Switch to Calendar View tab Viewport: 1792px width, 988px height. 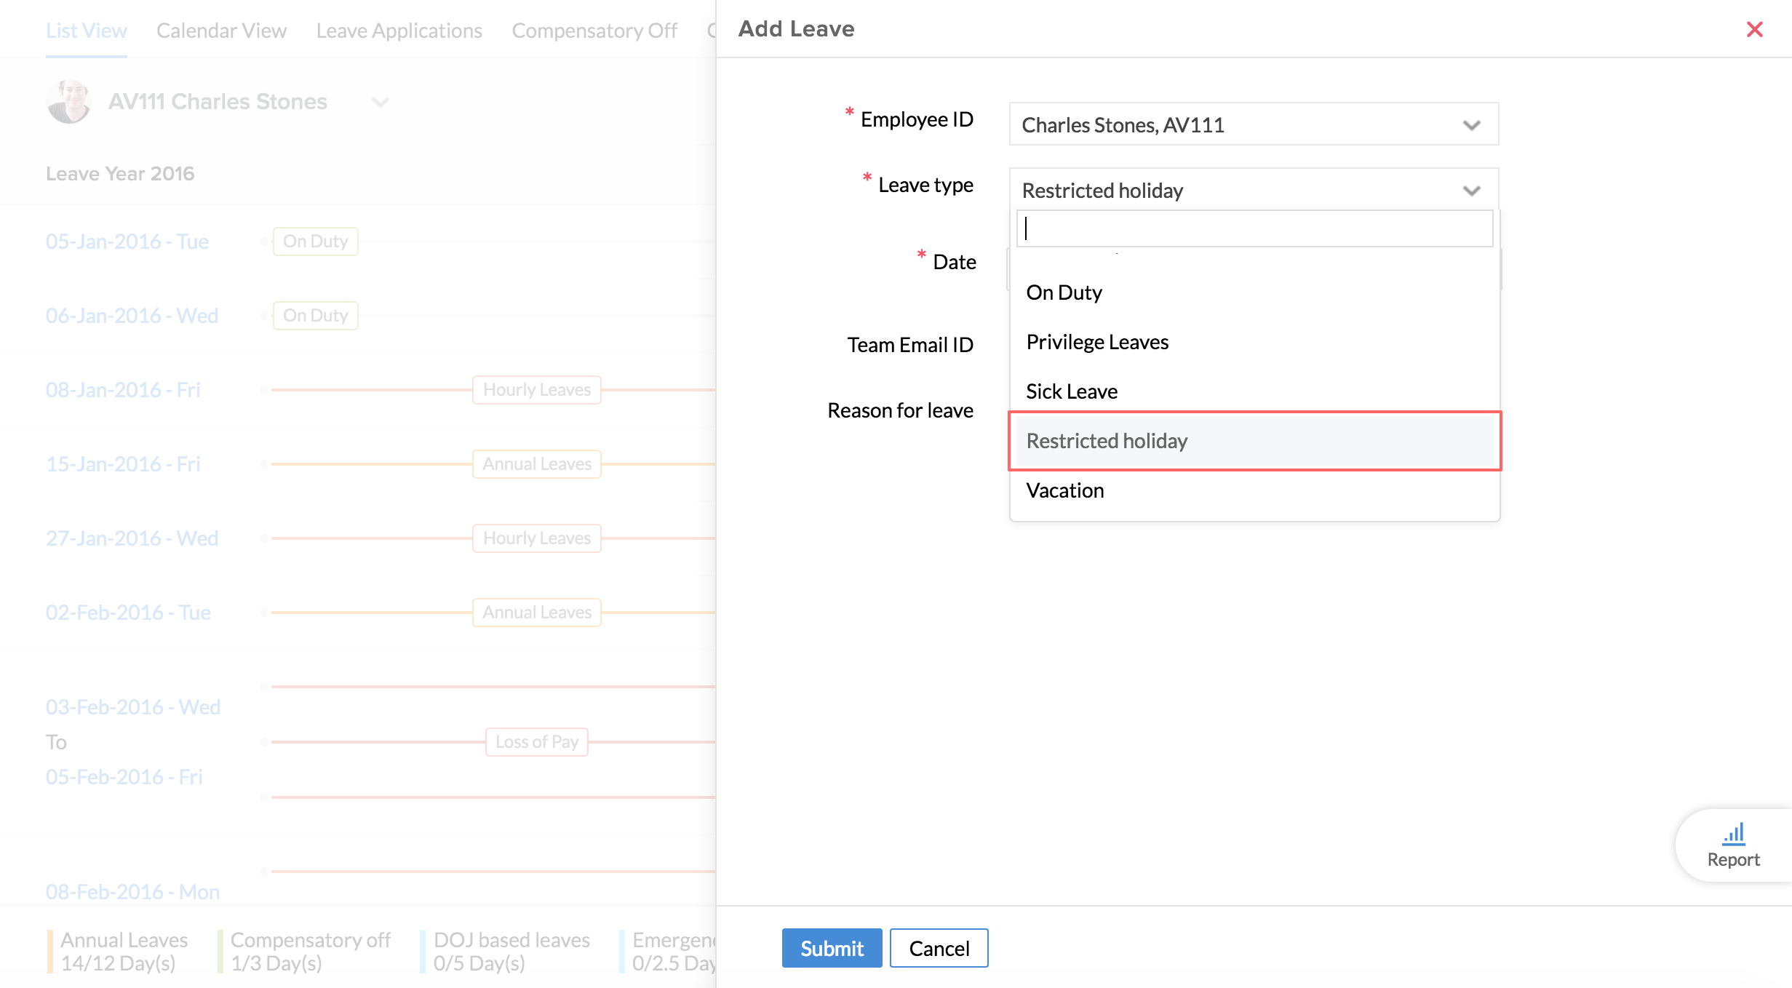point(221,31)
